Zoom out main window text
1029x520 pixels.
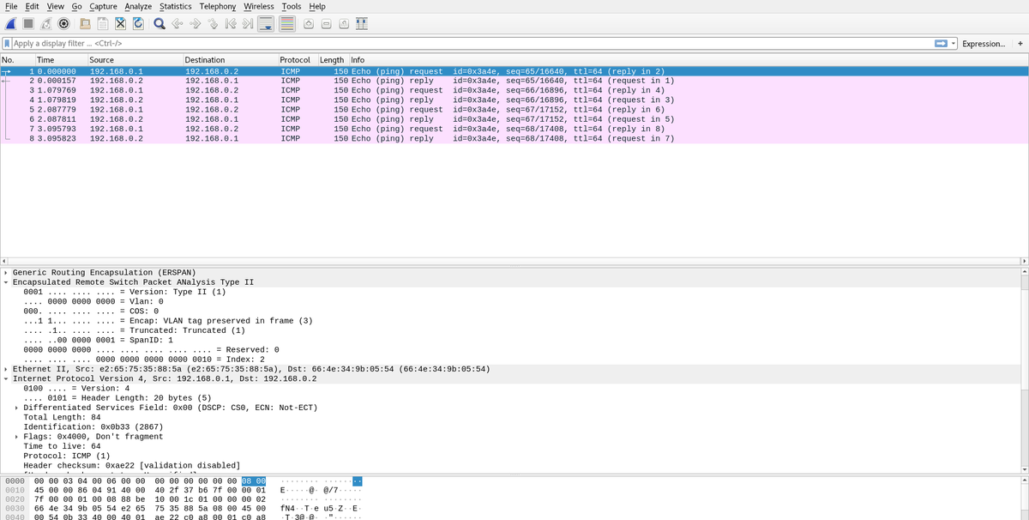tap(327, 24)
